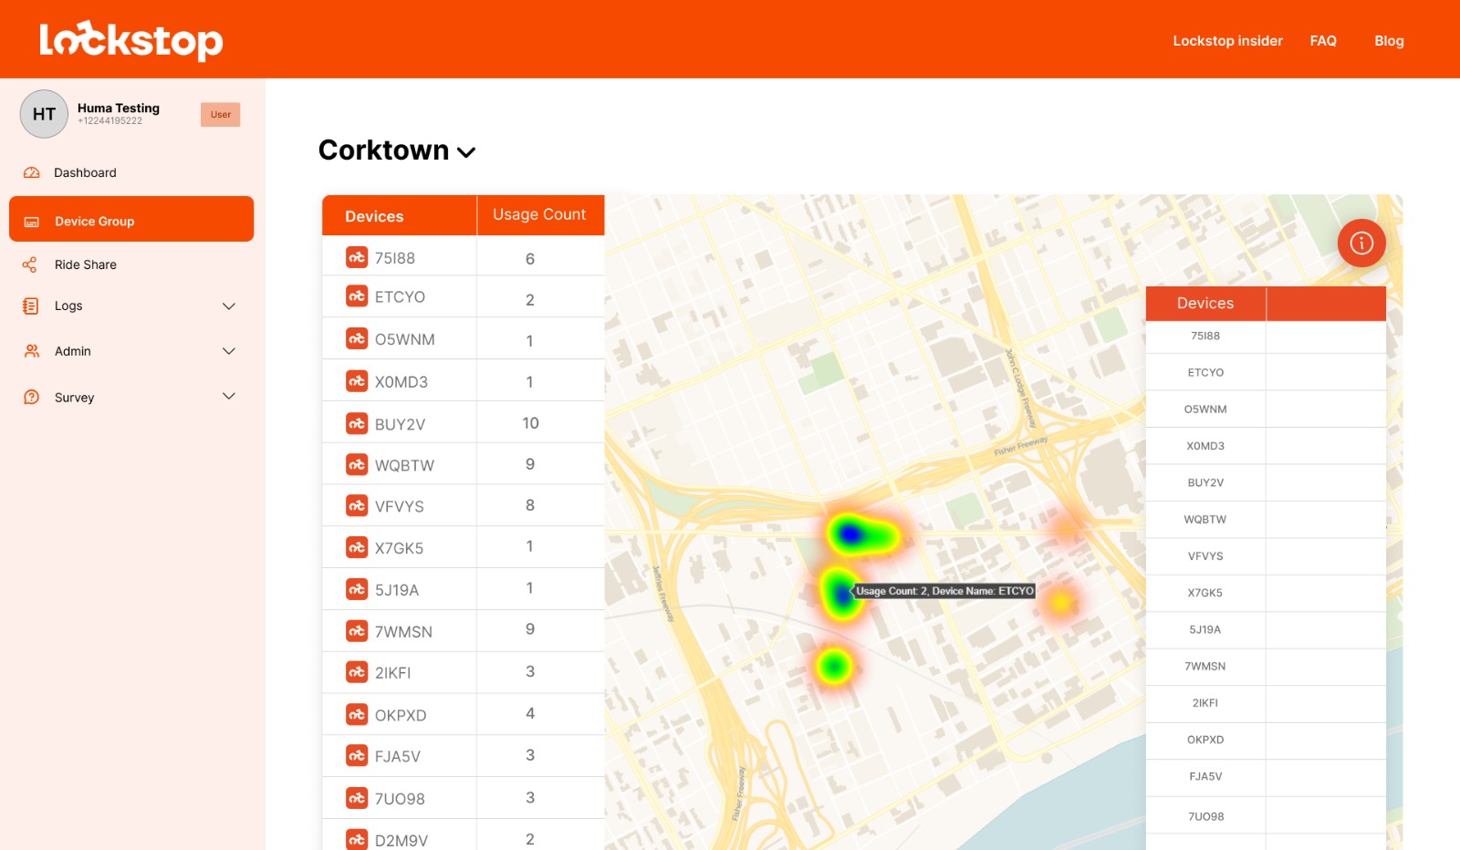
Task: Click the Lockstop logo
Action: (131, 40)
